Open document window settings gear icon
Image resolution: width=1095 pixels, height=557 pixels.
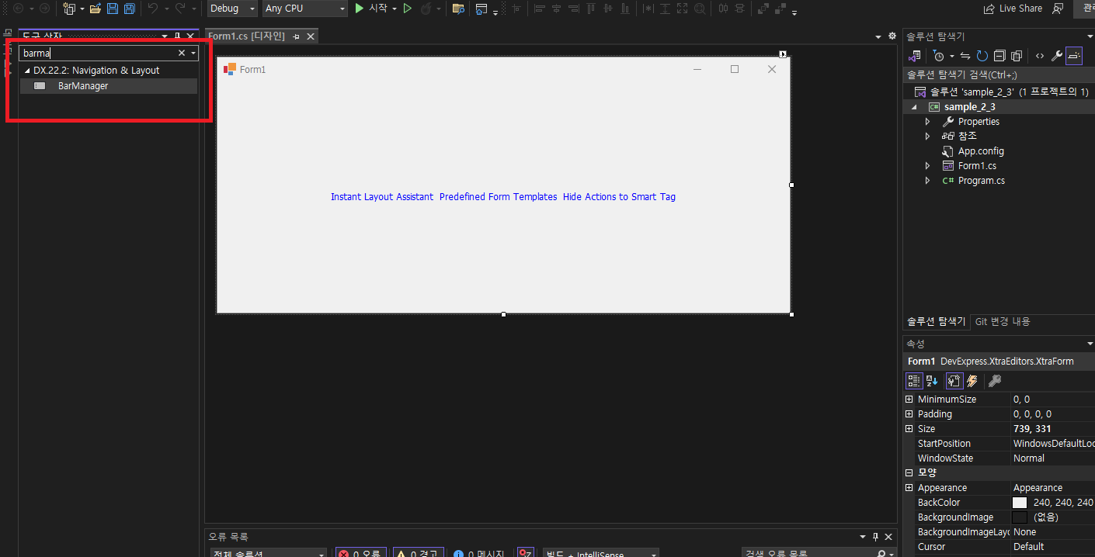[892, 36]
